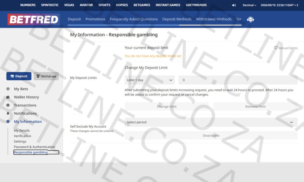Image resolution: width=304 pixels, height=182 pixels.
Task: Click the Withdraw button
Action: tap(46, 76)
